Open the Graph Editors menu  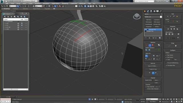pos(55,3)
